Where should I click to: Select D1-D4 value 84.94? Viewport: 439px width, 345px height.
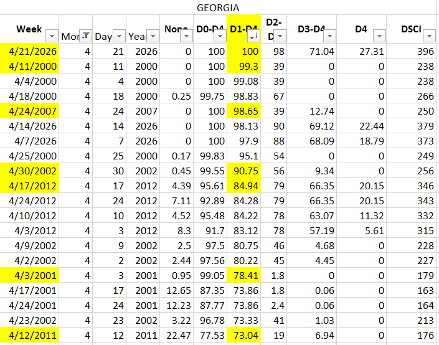tap(244, 186)
